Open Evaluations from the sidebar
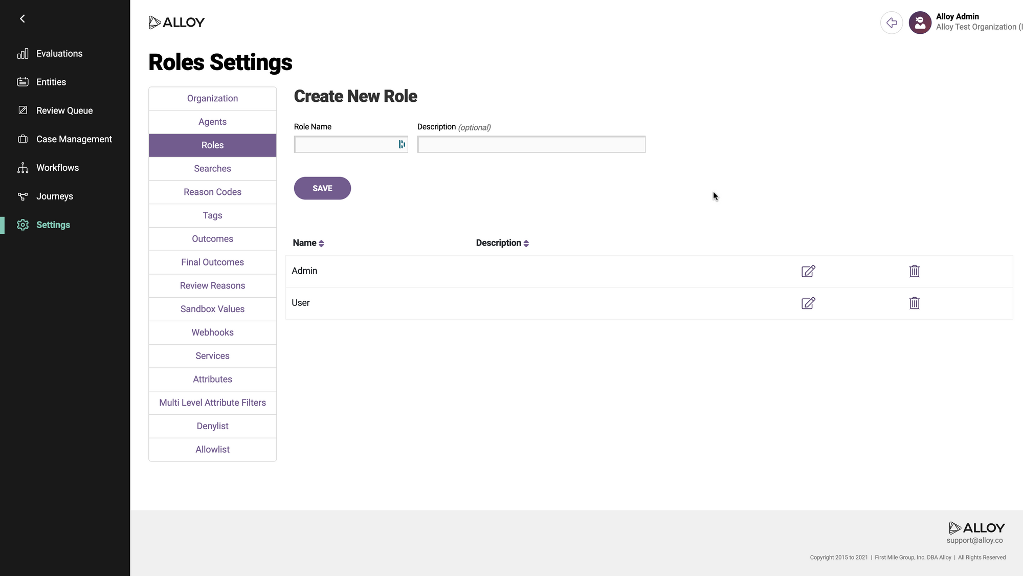 pos(59,54)
